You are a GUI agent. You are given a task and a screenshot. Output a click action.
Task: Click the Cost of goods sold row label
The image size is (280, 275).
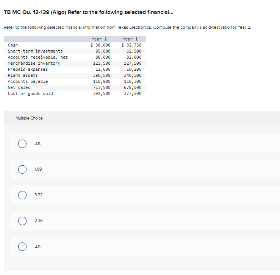coord(30,93)
